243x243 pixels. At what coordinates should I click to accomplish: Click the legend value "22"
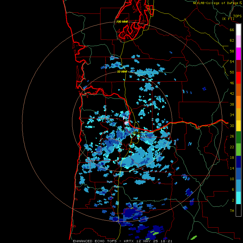click(x=232, y=147)
